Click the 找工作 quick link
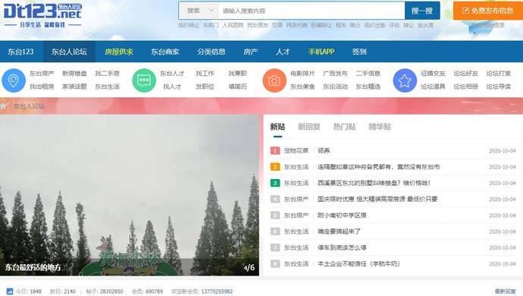This screenshot has height=296, width=523. tap(205, 73)
